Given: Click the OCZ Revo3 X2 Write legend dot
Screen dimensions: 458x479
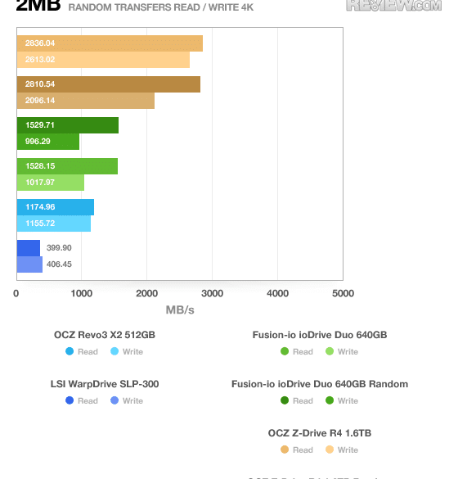Looking at the screenshot, I should (114, 351).
